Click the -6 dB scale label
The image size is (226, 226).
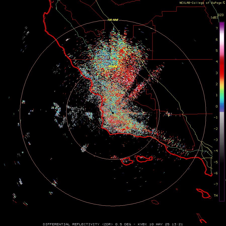(x=216, y=173)
